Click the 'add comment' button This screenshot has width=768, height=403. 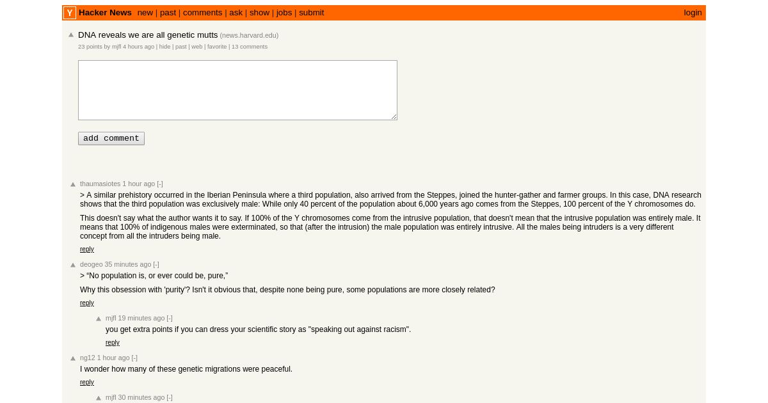[111, 138]
